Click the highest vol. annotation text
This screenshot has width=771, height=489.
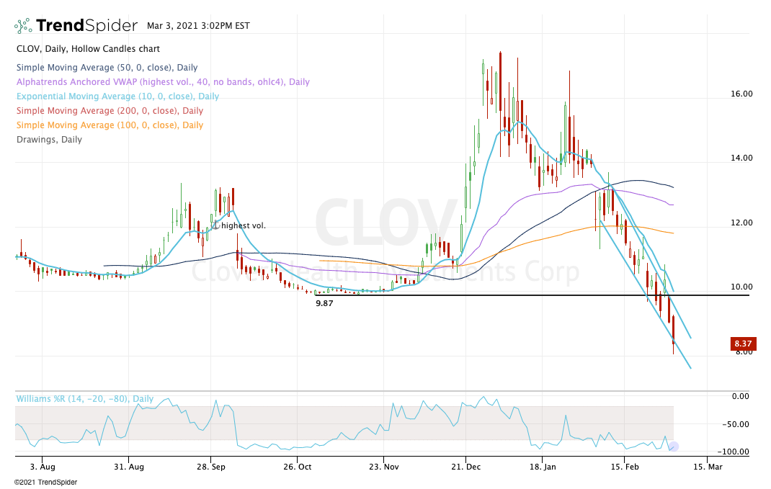coord(244,225)
